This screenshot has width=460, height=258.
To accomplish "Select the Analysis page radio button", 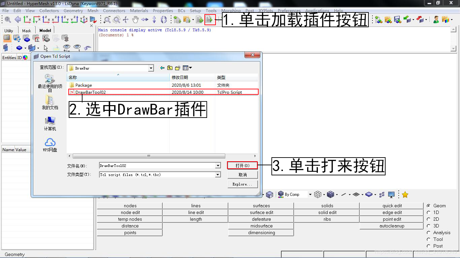I will [429, 232].
